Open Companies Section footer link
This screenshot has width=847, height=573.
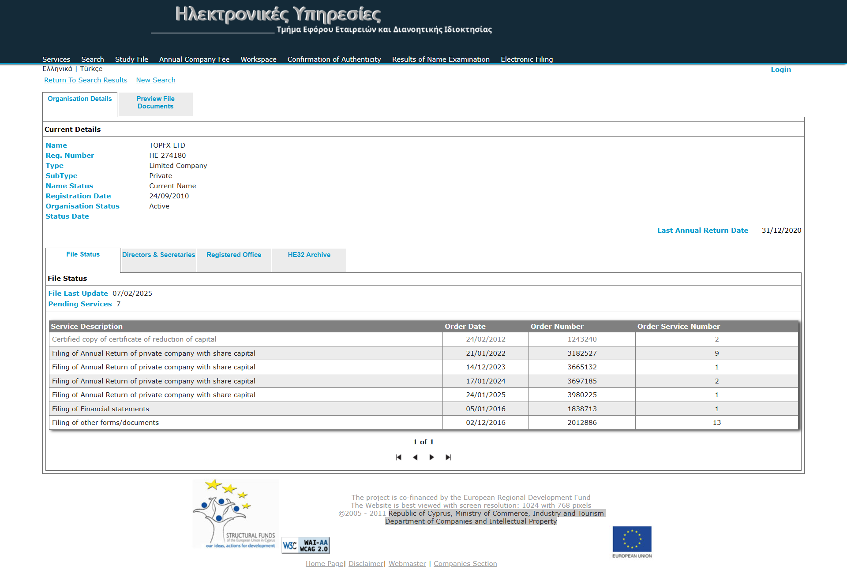pyautogui.click(x=465, y=564)
